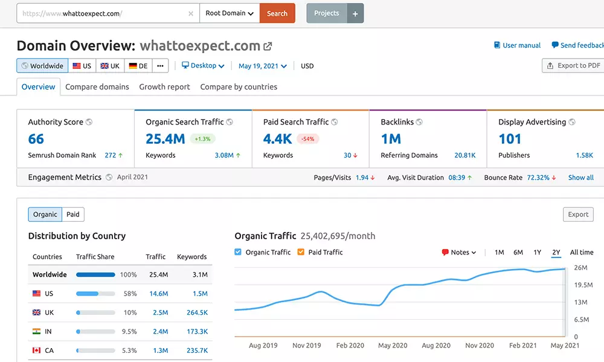
Task: Click the Canada flag icon in the country table
Action: pyautogui.click(x=37, y=351)
